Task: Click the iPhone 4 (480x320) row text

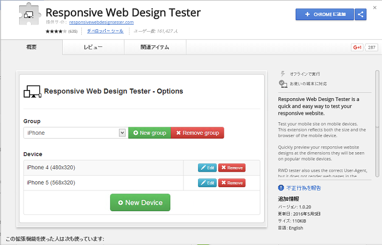Action: [51, 168]
